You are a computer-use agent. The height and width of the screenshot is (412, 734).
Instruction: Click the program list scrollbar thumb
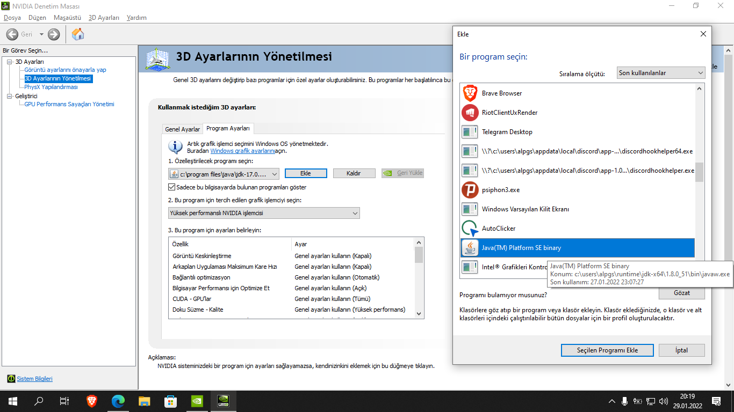coord(699,172)
